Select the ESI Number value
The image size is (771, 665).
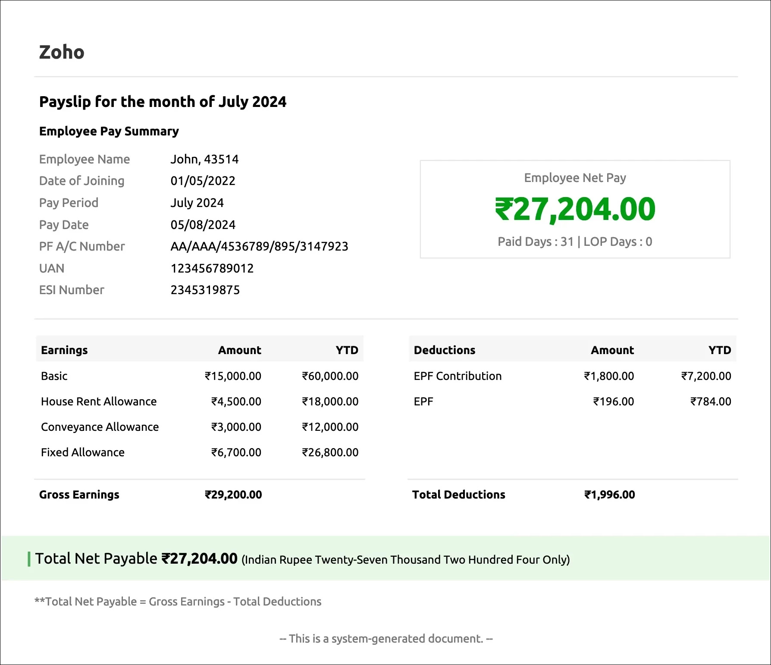click(x=205, y=290)
